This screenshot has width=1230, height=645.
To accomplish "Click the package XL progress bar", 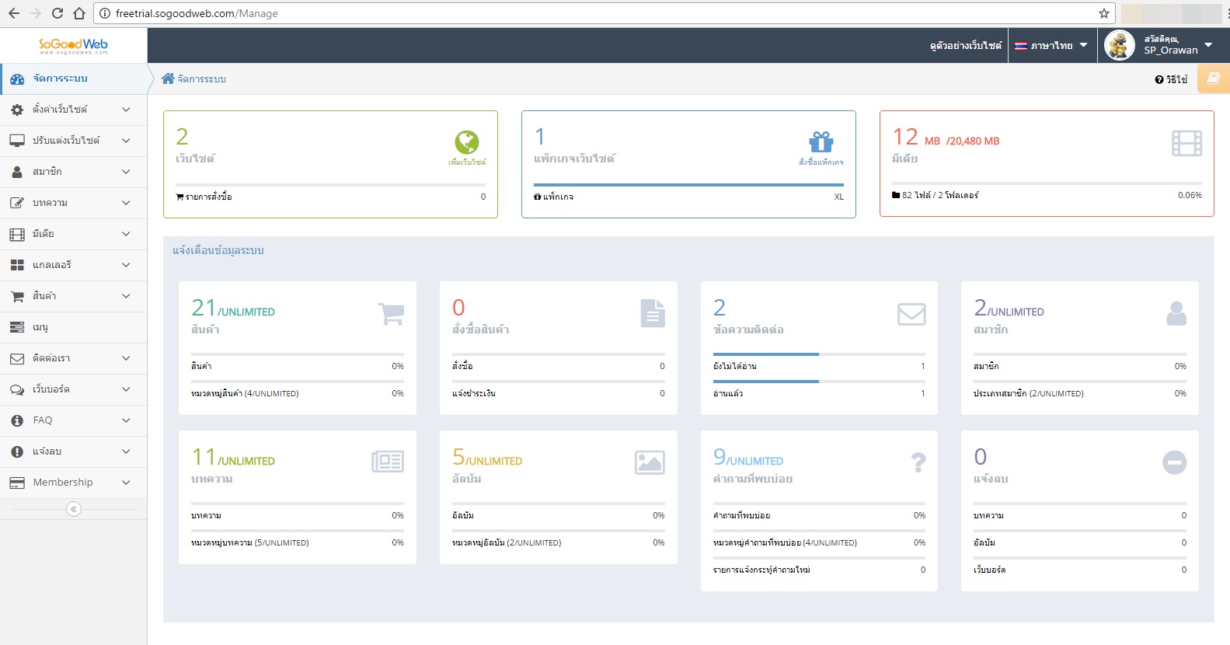I will 688,185.
